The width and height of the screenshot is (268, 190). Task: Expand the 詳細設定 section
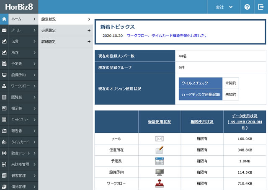click(65, 42)
